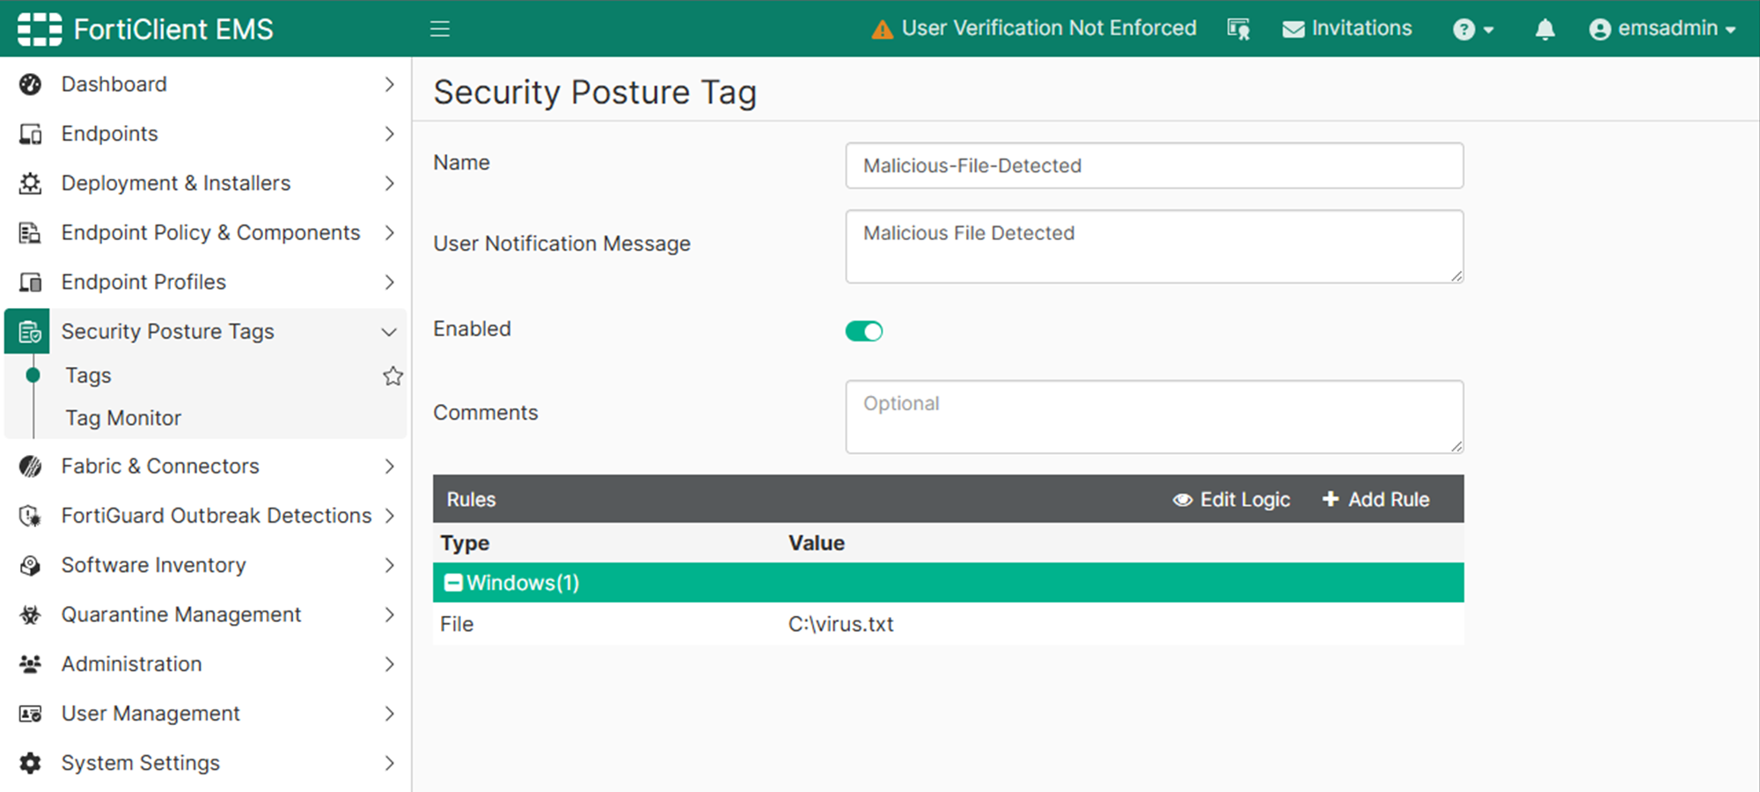
Task: Select Endpoint Profiles in sidebar
Action: 143,282
